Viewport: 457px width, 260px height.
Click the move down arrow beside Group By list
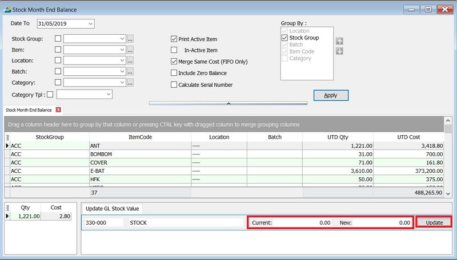point(339,51)
